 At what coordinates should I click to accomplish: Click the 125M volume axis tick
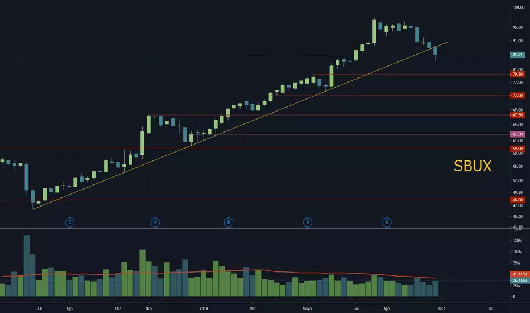tap(517, 241)
